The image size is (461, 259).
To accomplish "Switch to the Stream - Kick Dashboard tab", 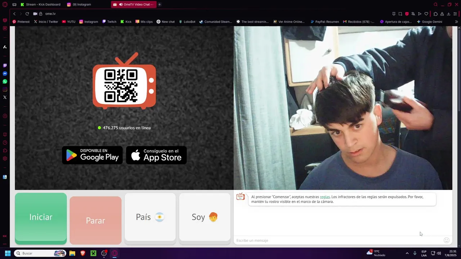I will 40,4.
